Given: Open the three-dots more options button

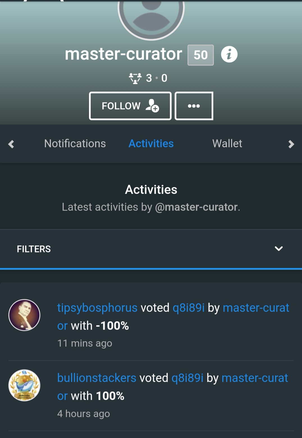Looking at the screenshot, I should (x=194, y=106).
